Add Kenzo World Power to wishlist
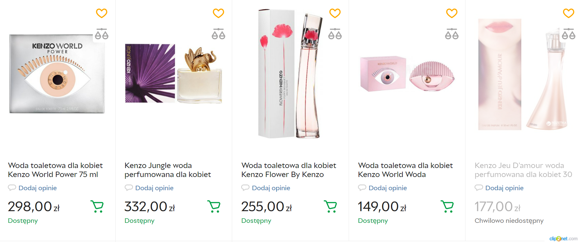Screen dimensions: 582x242 [102, 13]
